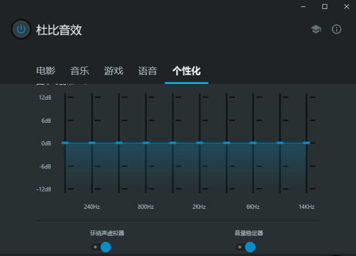356x256 pixels.
Task: Open the tutorial graduation cap icon
Action: tap(316, 29)
